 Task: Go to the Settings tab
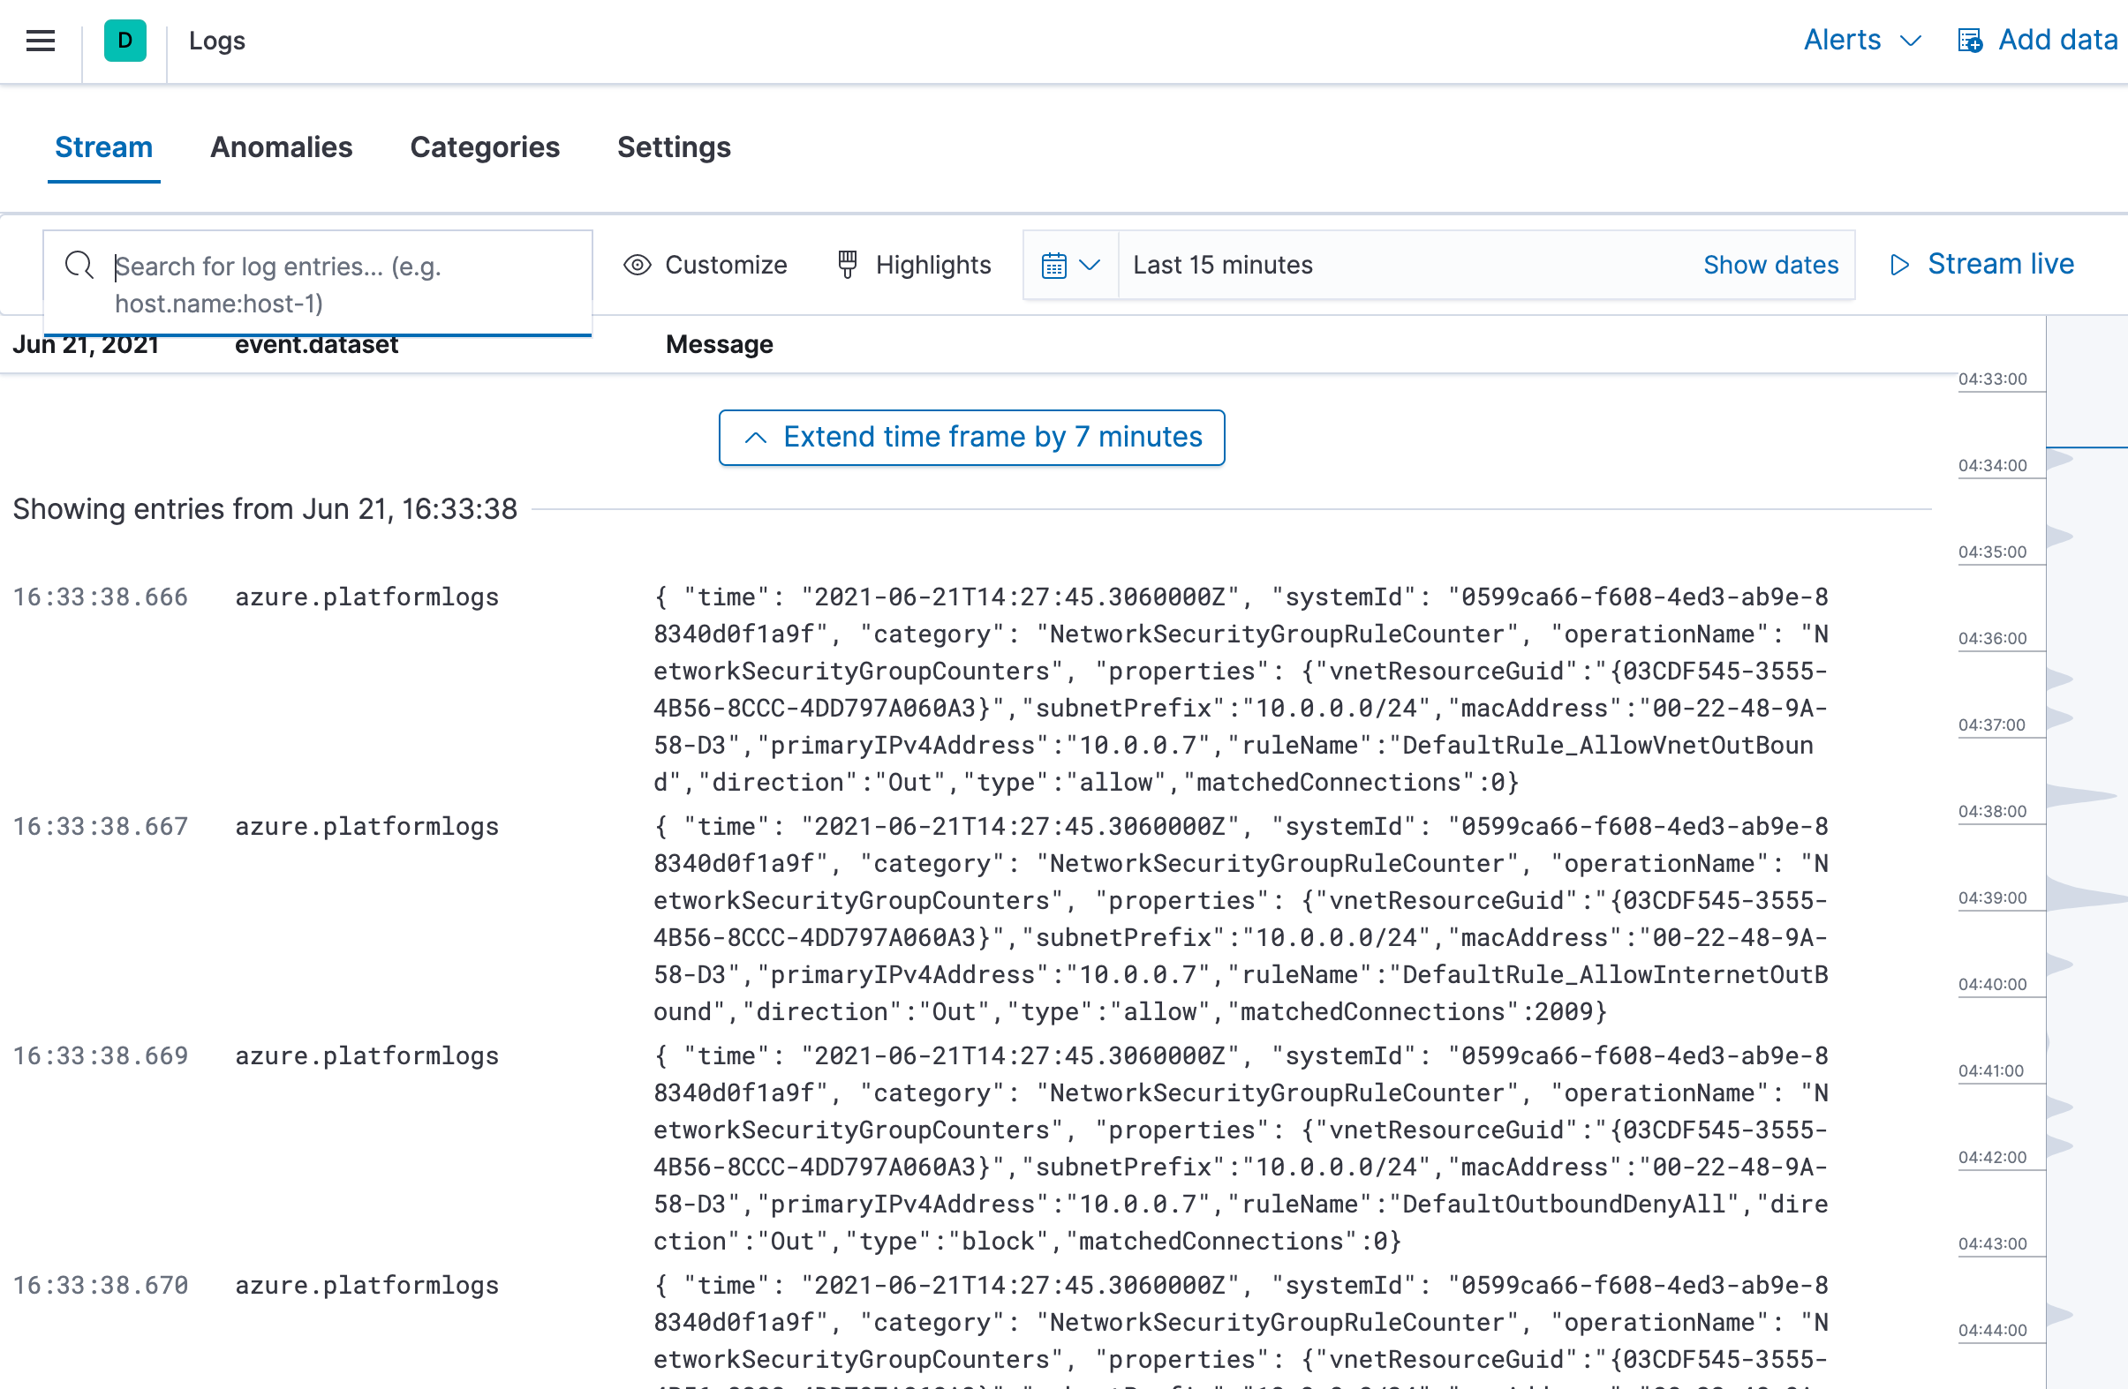tap(675, 147)
